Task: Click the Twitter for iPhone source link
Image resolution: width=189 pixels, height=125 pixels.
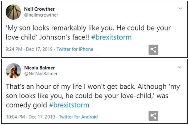Action: tap(75, 49)
